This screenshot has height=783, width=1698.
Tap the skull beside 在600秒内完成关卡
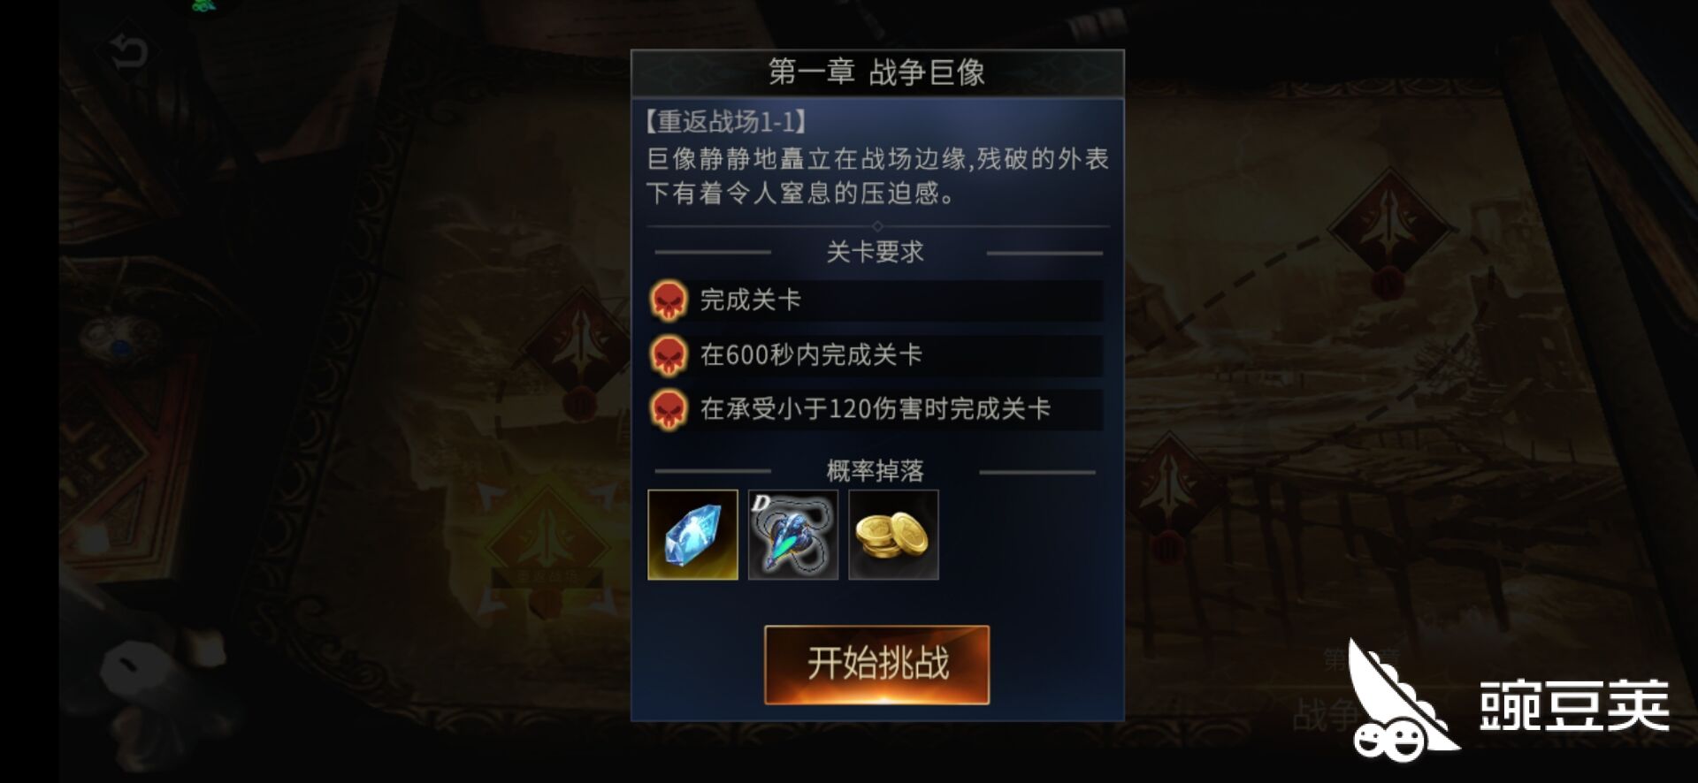coord(669,355)
